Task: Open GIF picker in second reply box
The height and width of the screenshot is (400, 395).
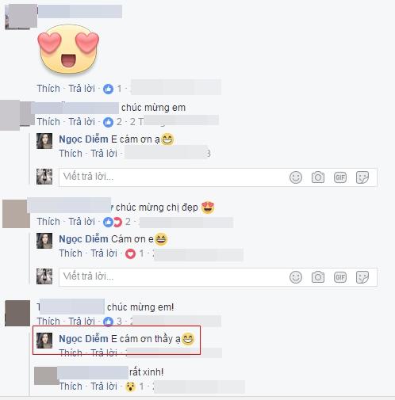Action: tap(340, 277)
